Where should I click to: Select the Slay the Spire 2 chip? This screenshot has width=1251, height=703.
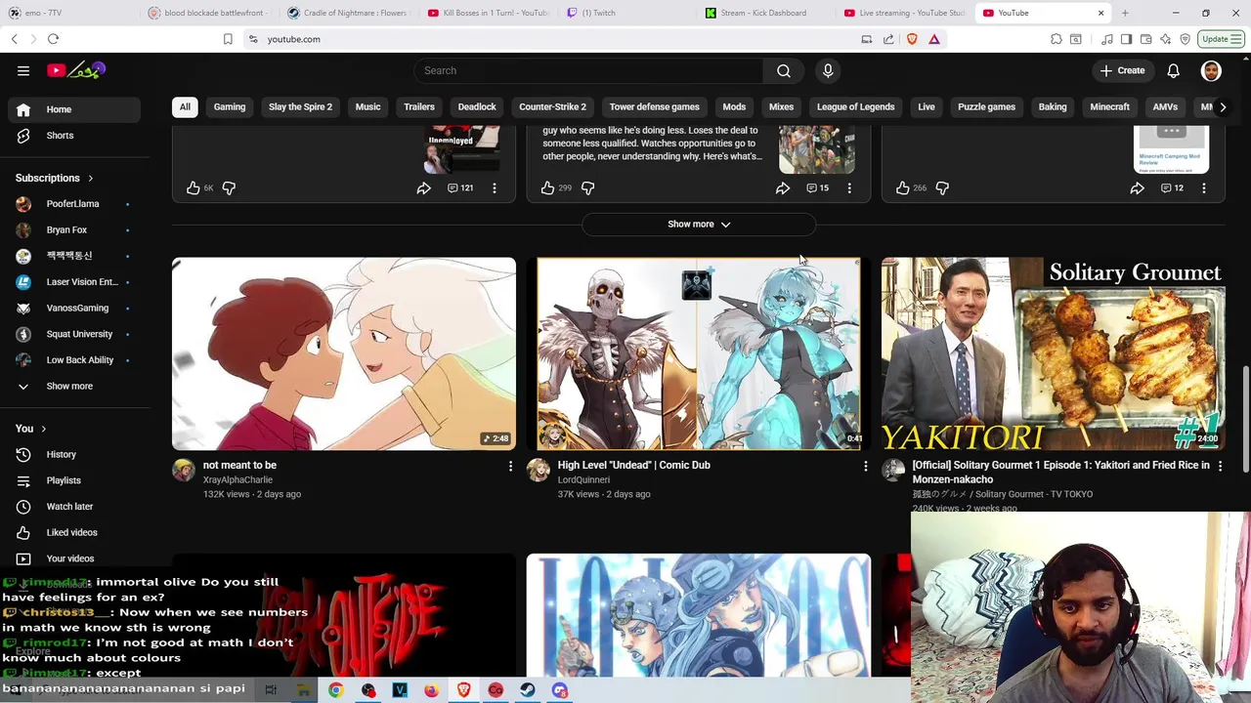(300, 107)
